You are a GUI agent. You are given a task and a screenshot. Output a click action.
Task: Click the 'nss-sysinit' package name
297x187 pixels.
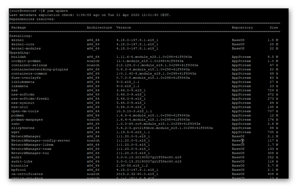pos(23,103)
